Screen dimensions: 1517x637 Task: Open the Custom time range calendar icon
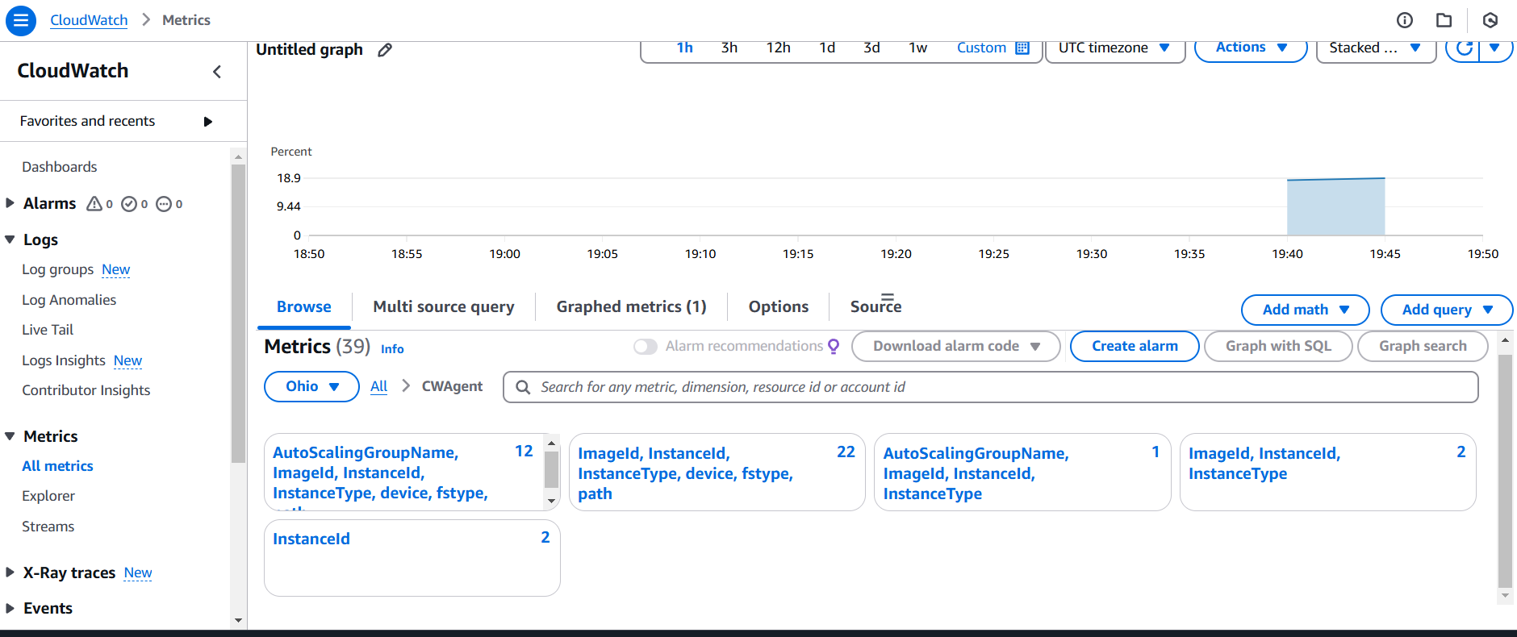[1022, 48]
